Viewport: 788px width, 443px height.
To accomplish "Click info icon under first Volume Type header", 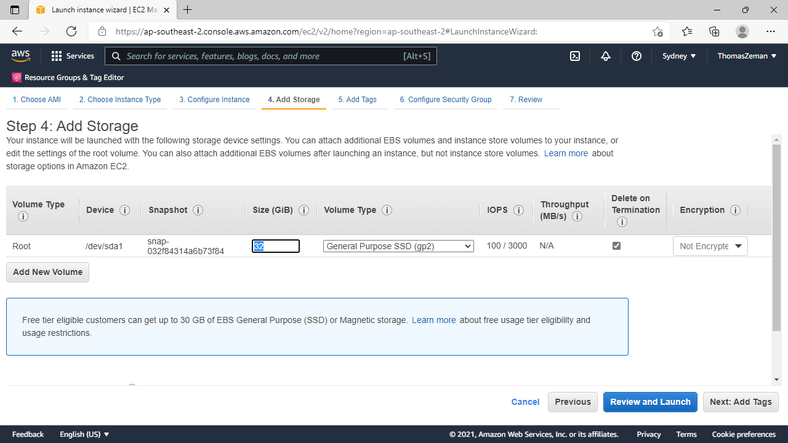I will pyautogui.click(x=23, y=217).
